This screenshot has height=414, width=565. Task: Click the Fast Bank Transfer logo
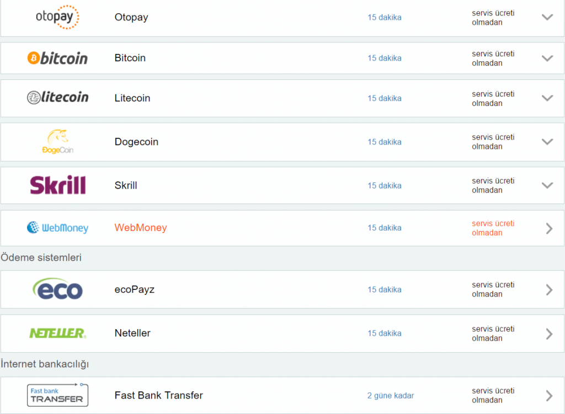(x=57, y=395)
